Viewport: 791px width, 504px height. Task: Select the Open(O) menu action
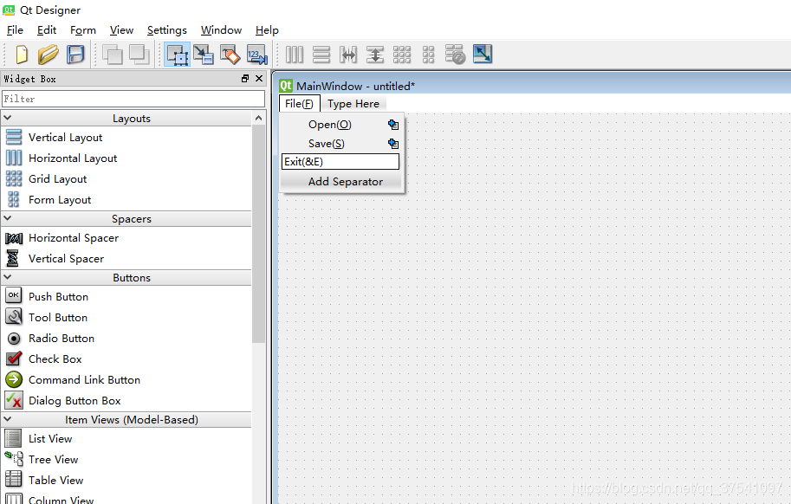coord(340,125)
